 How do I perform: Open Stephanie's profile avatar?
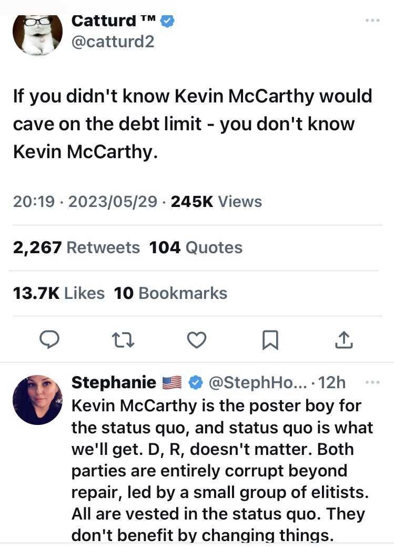[x=37, y=400]
